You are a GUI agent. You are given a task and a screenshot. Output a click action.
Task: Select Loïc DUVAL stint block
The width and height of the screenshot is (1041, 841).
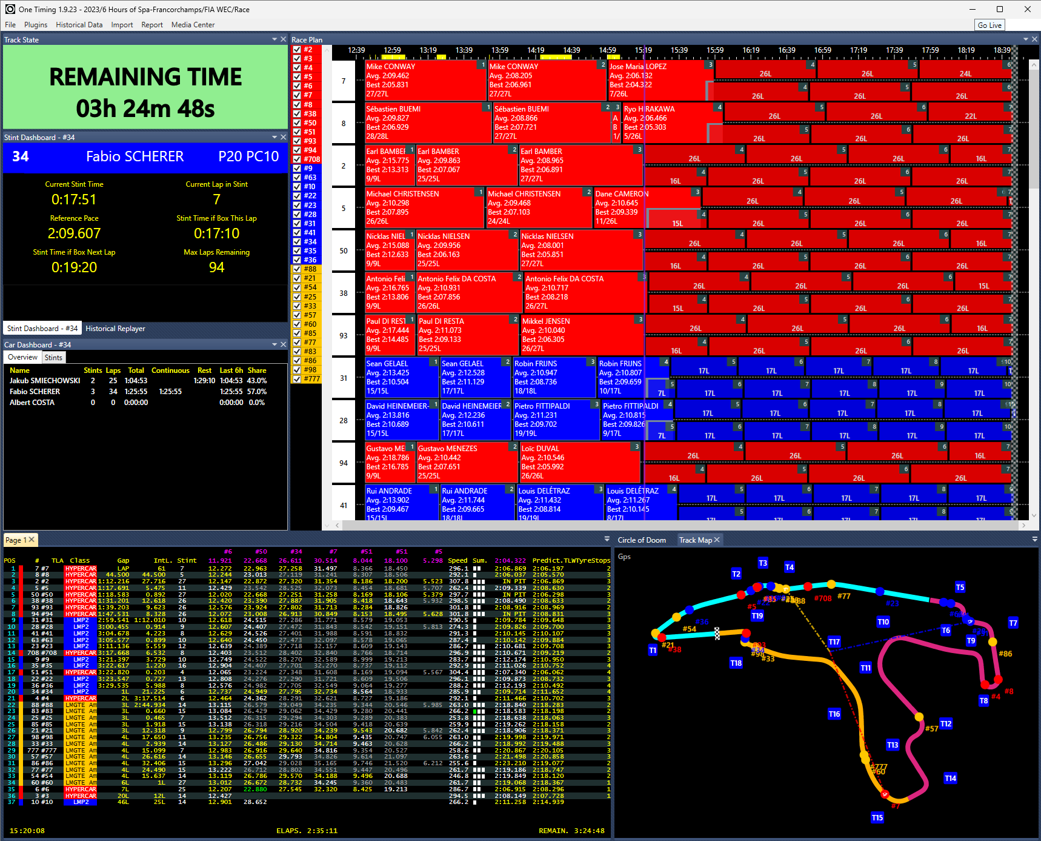580,462
